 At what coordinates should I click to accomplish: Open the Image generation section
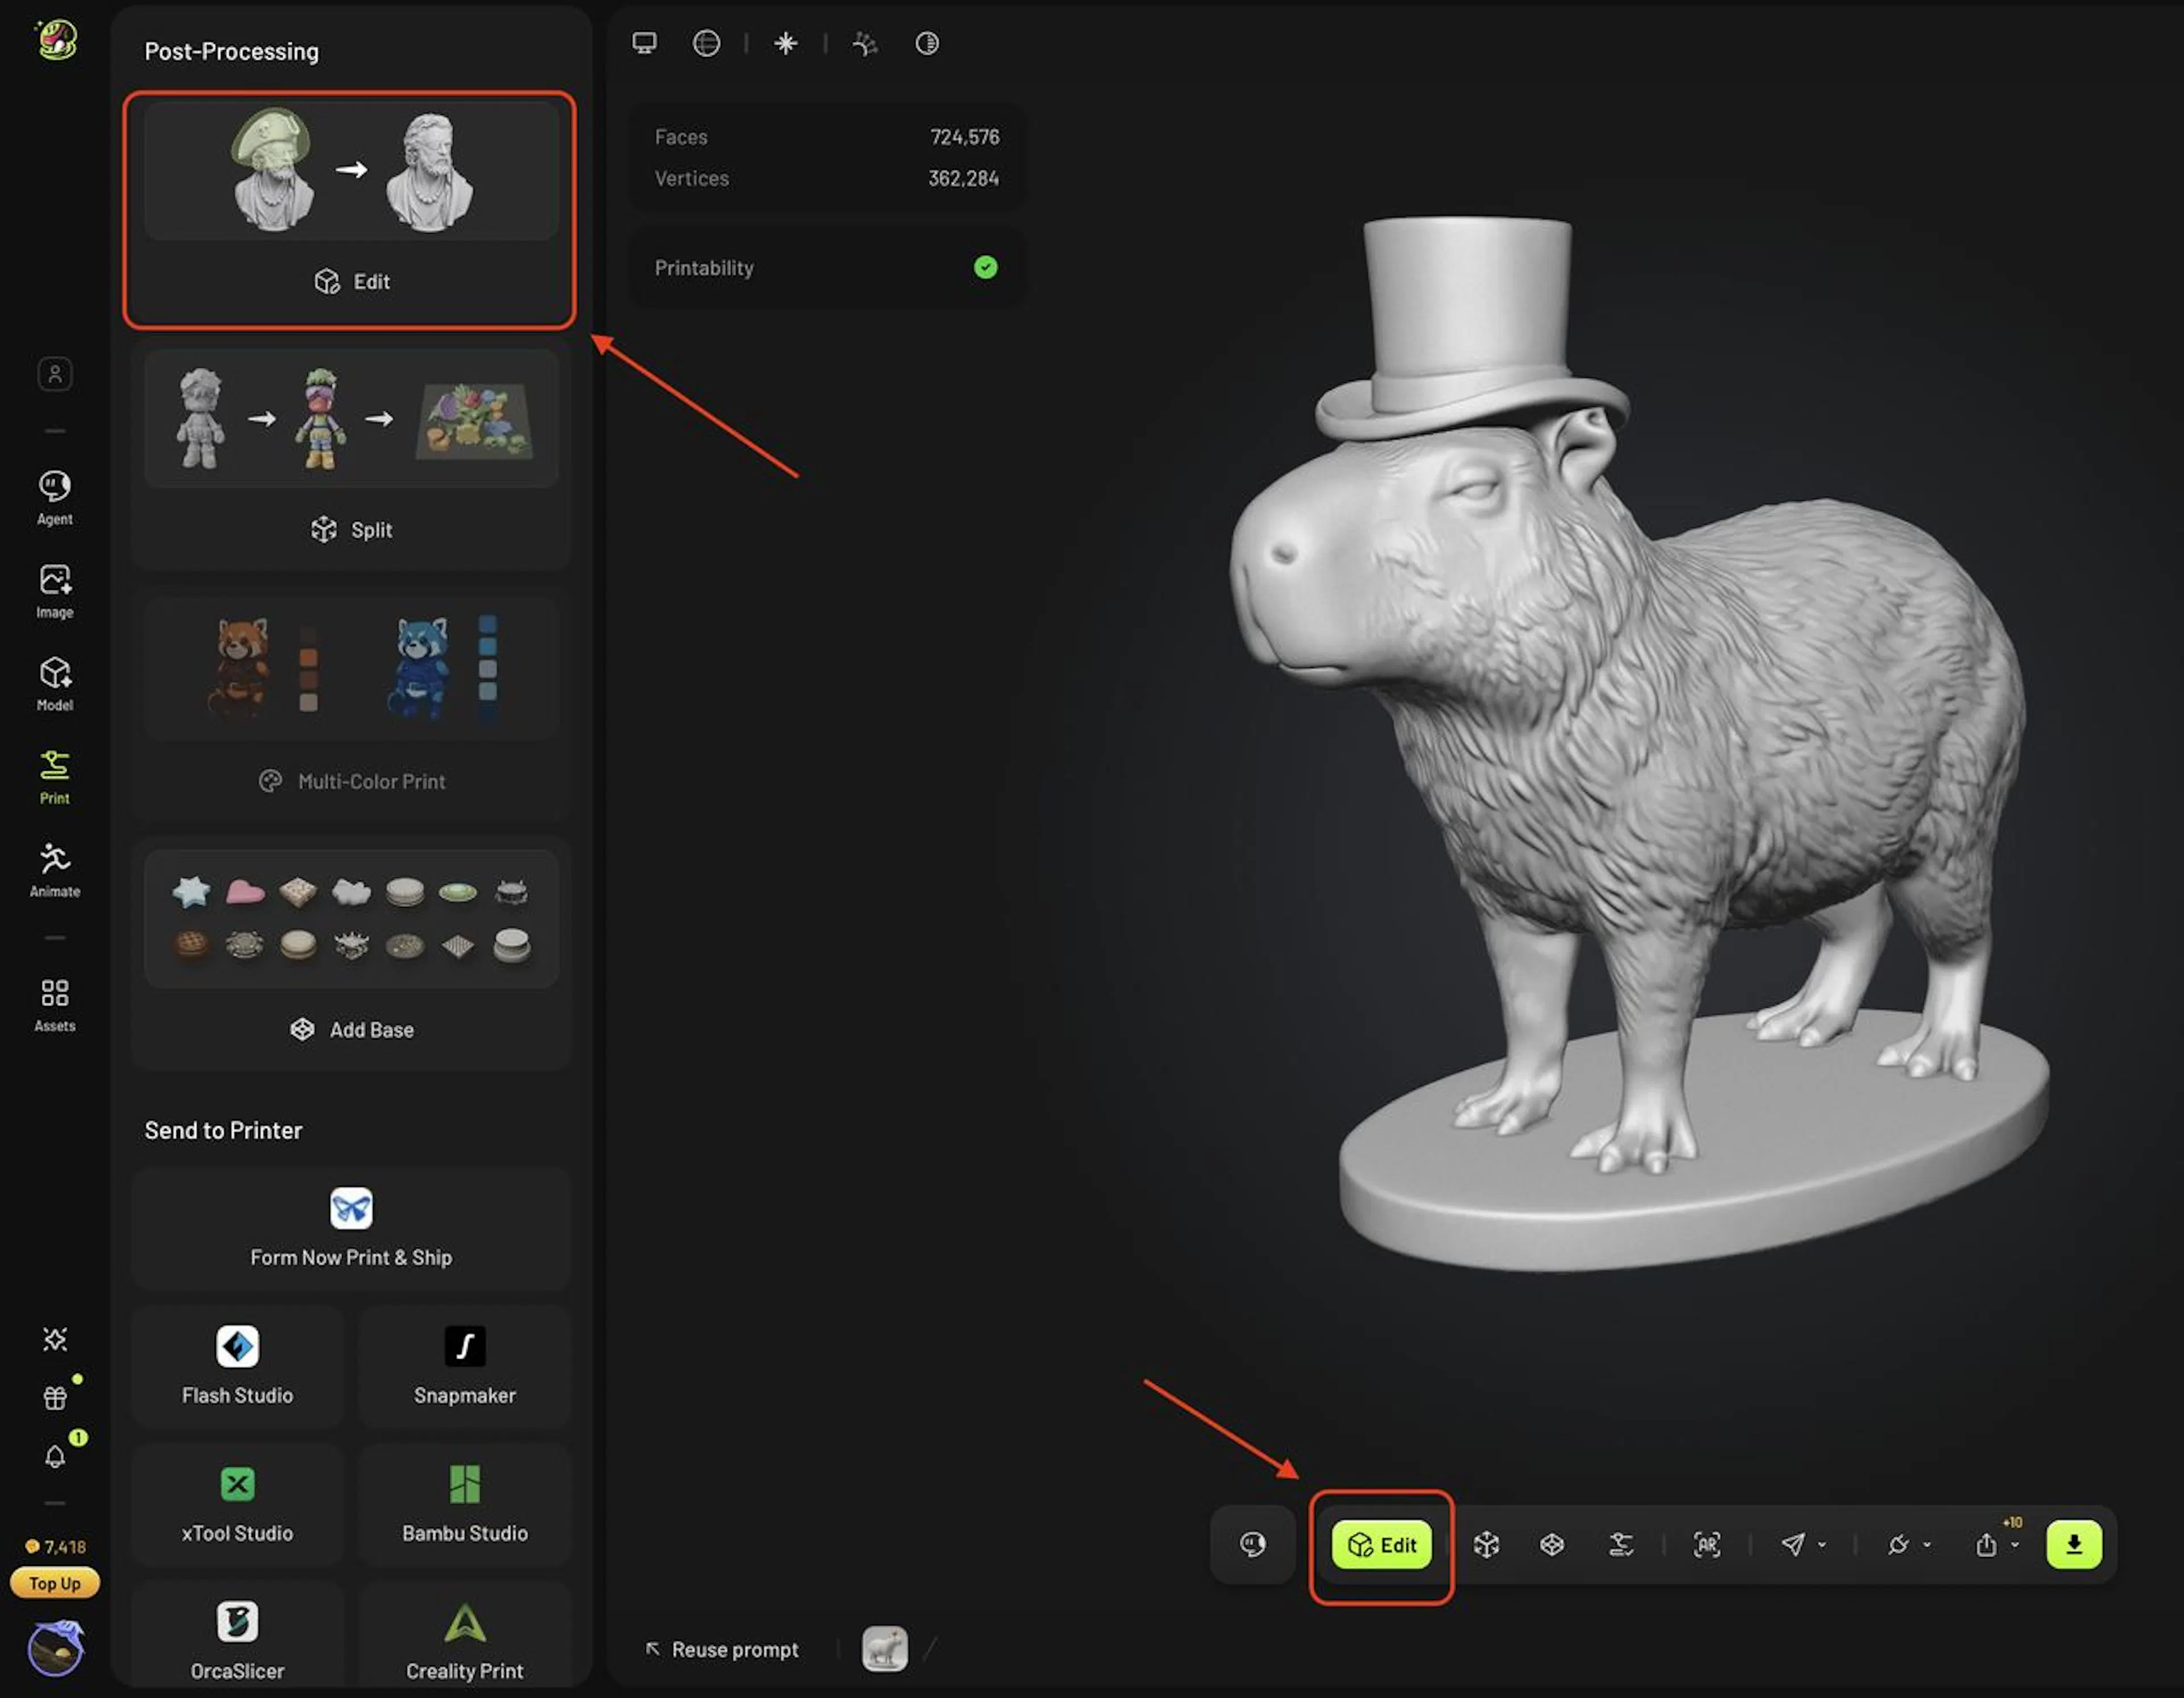tap(54, 591)
